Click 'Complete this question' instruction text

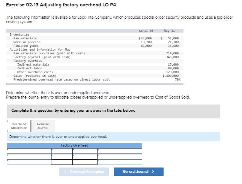tap(73, 110)
